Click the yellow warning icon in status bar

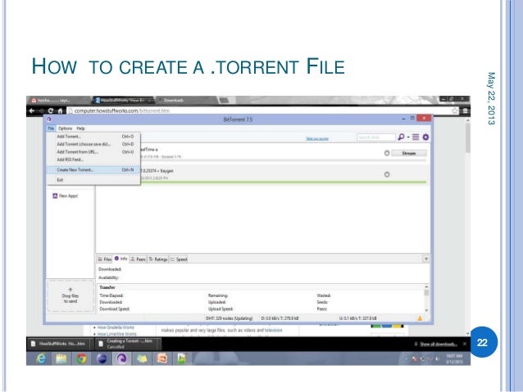pos(420,318)
